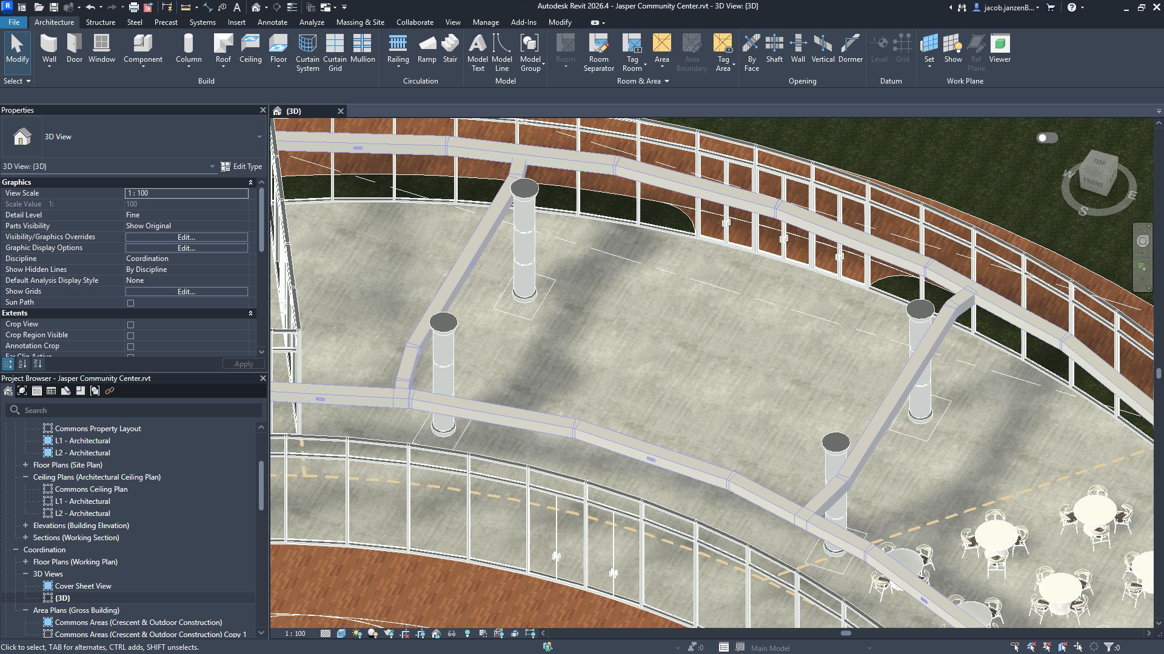
Task: Toggle Shadows icon in view control bar
Action: (x=373, y=633)
